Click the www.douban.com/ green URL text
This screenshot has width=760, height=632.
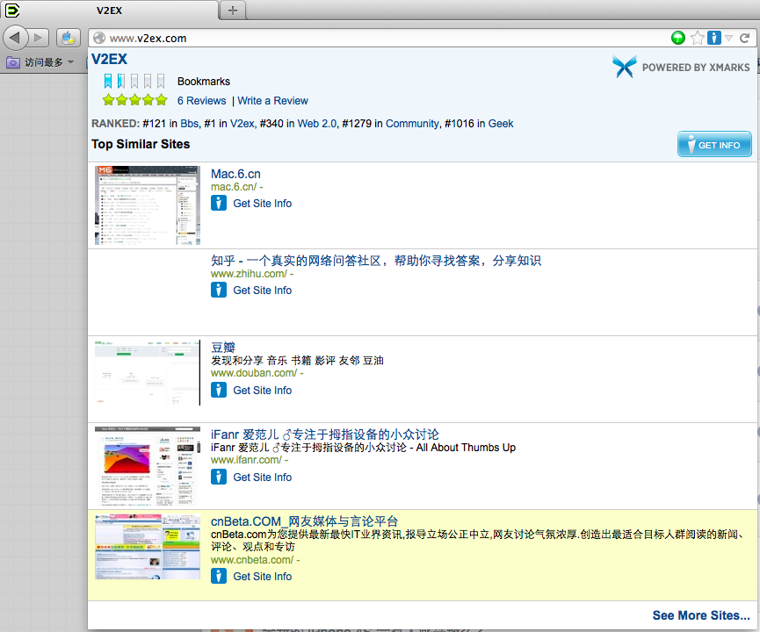pos(254,373)
